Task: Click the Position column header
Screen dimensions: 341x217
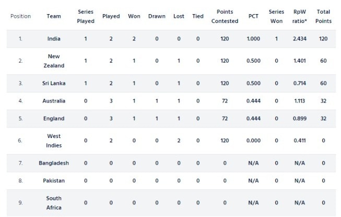Action: (x=21, y=16)
